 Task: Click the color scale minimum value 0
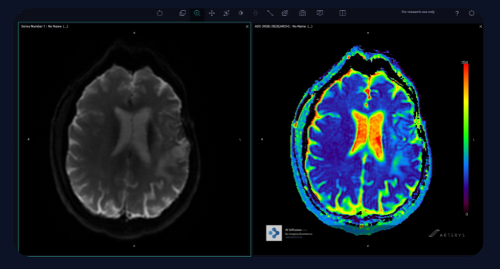pyautogui.click(x=466, y=214)
